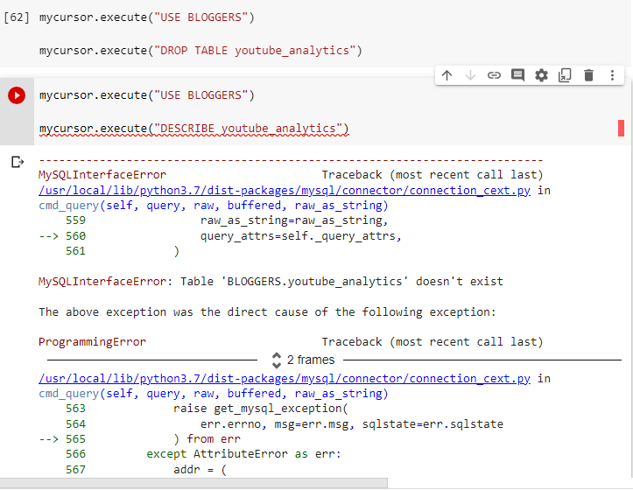Click the first USE BLOGGERS line in cell 62
Viewport: 633px width, 490px height.
pos(147,17)
